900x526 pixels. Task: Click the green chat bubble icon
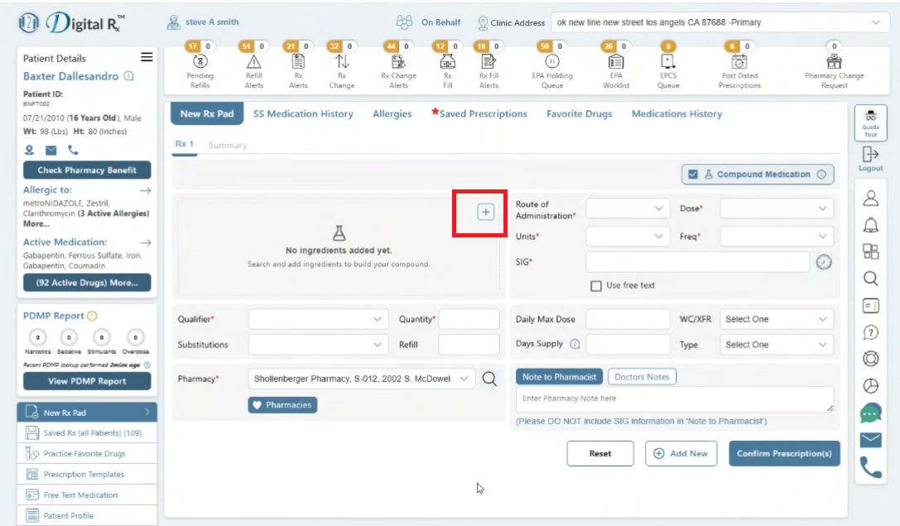[x=871, y=413]
